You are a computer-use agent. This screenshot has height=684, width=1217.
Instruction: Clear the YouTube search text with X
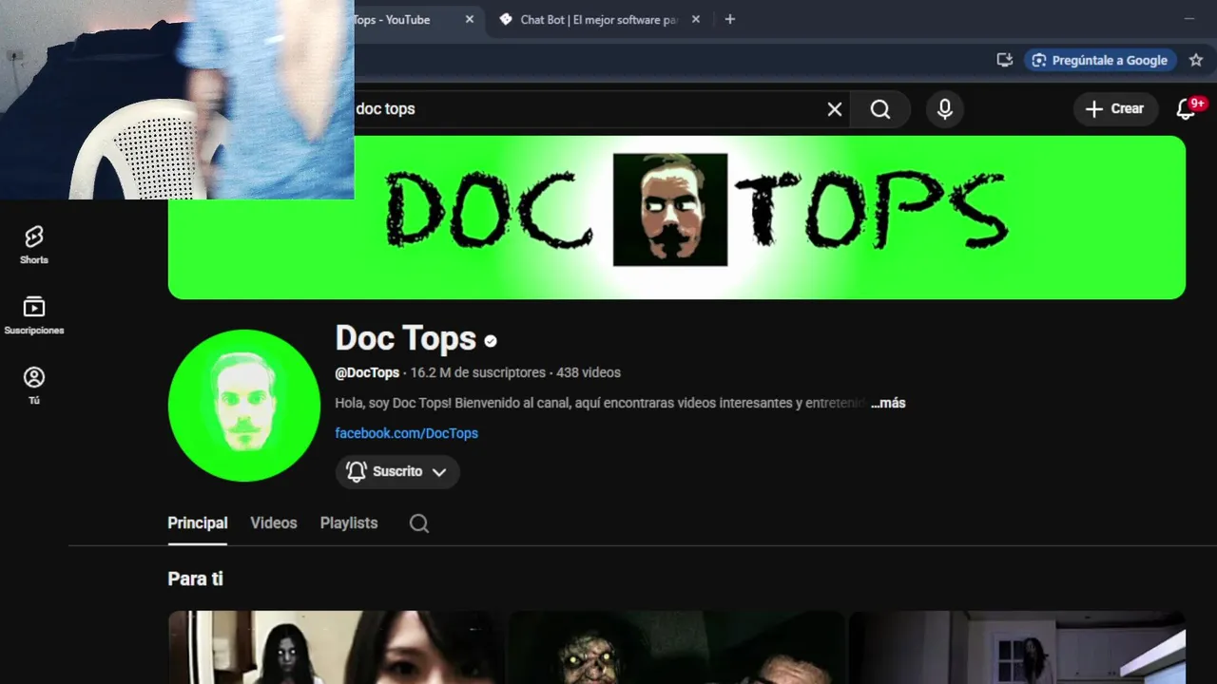click(x=835, y=109)
